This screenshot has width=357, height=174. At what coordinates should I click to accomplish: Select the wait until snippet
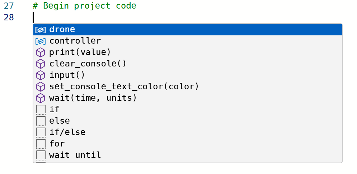coord(75,155)
